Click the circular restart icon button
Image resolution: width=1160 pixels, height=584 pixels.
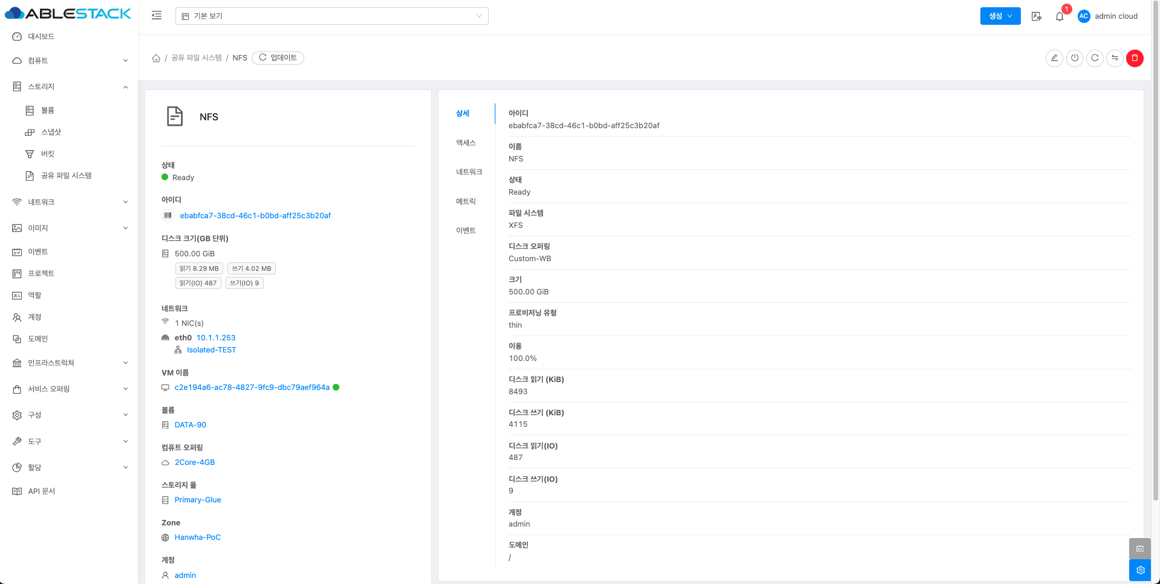point(1095,58)
